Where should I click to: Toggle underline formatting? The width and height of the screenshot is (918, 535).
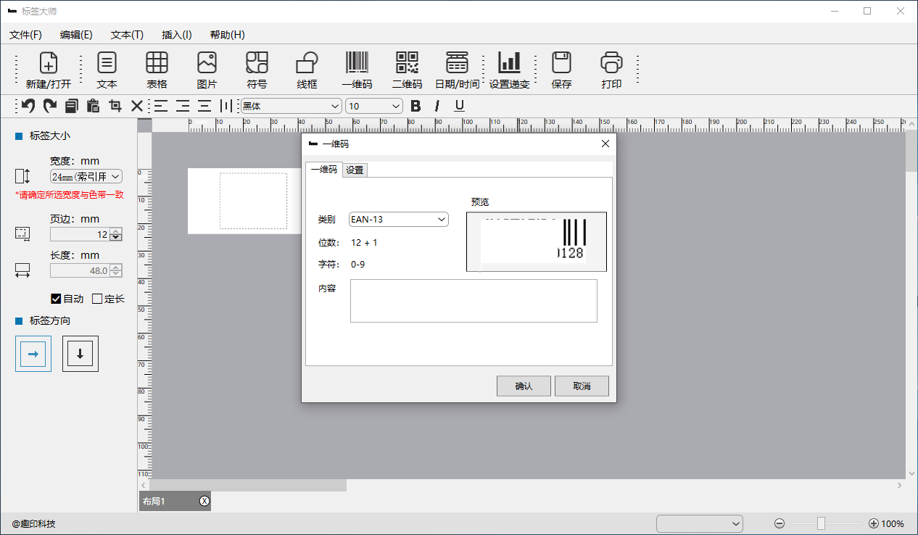pos(459,106)
